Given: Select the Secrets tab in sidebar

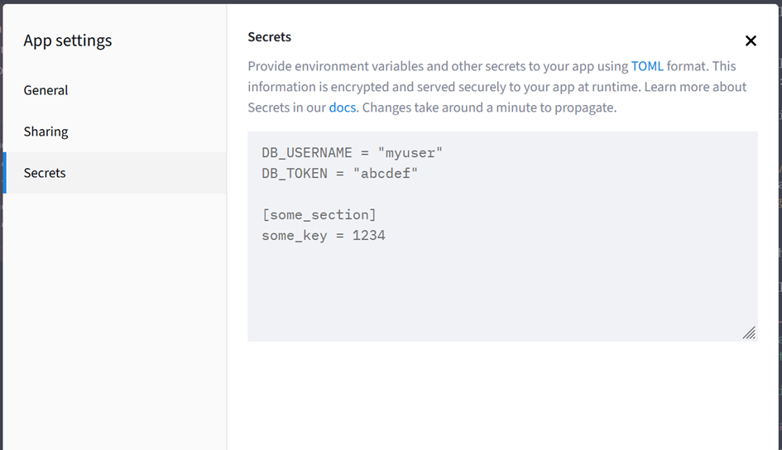Looking at the screenshot, I should pyautogui.click(x=115, y=173).
